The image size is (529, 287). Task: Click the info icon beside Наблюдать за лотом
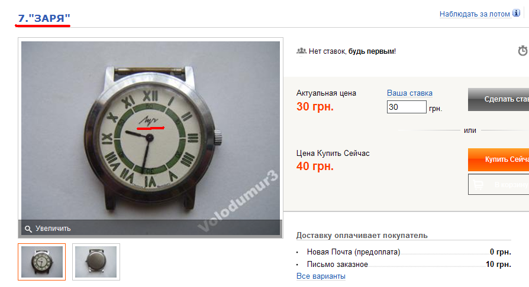click(x=516, y=13)
